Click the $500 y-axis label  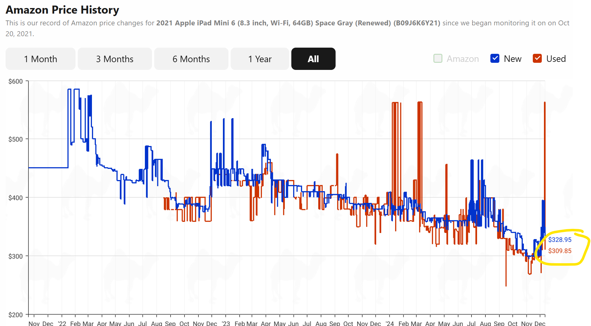pos(15,139)
